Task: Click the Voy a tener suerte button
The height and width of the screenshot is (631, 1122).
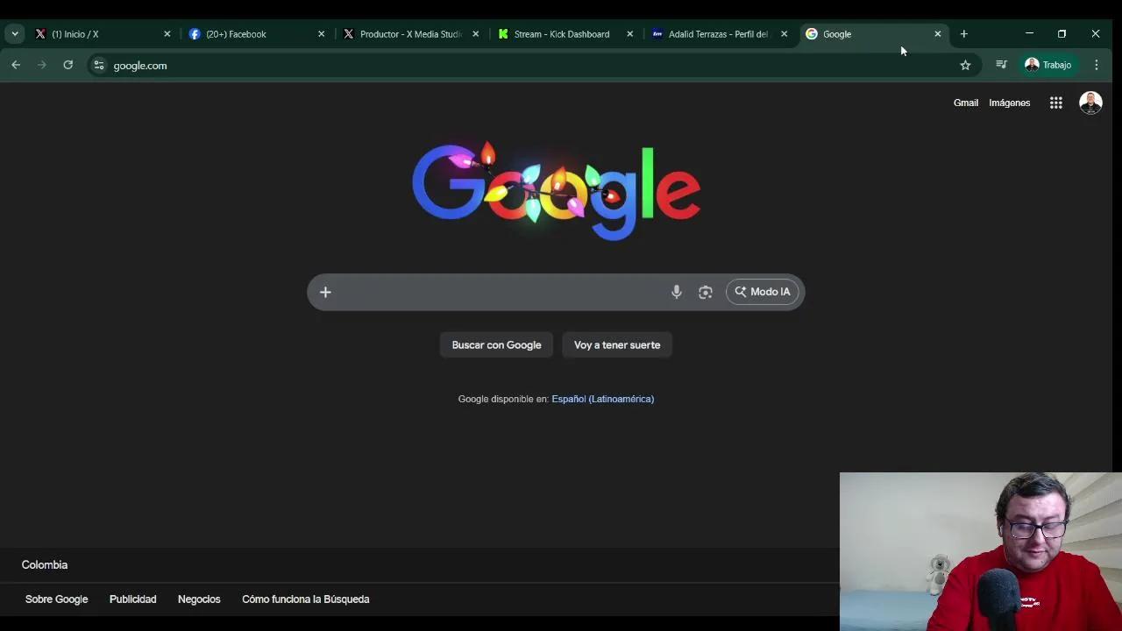Action: tap(616, 344)
